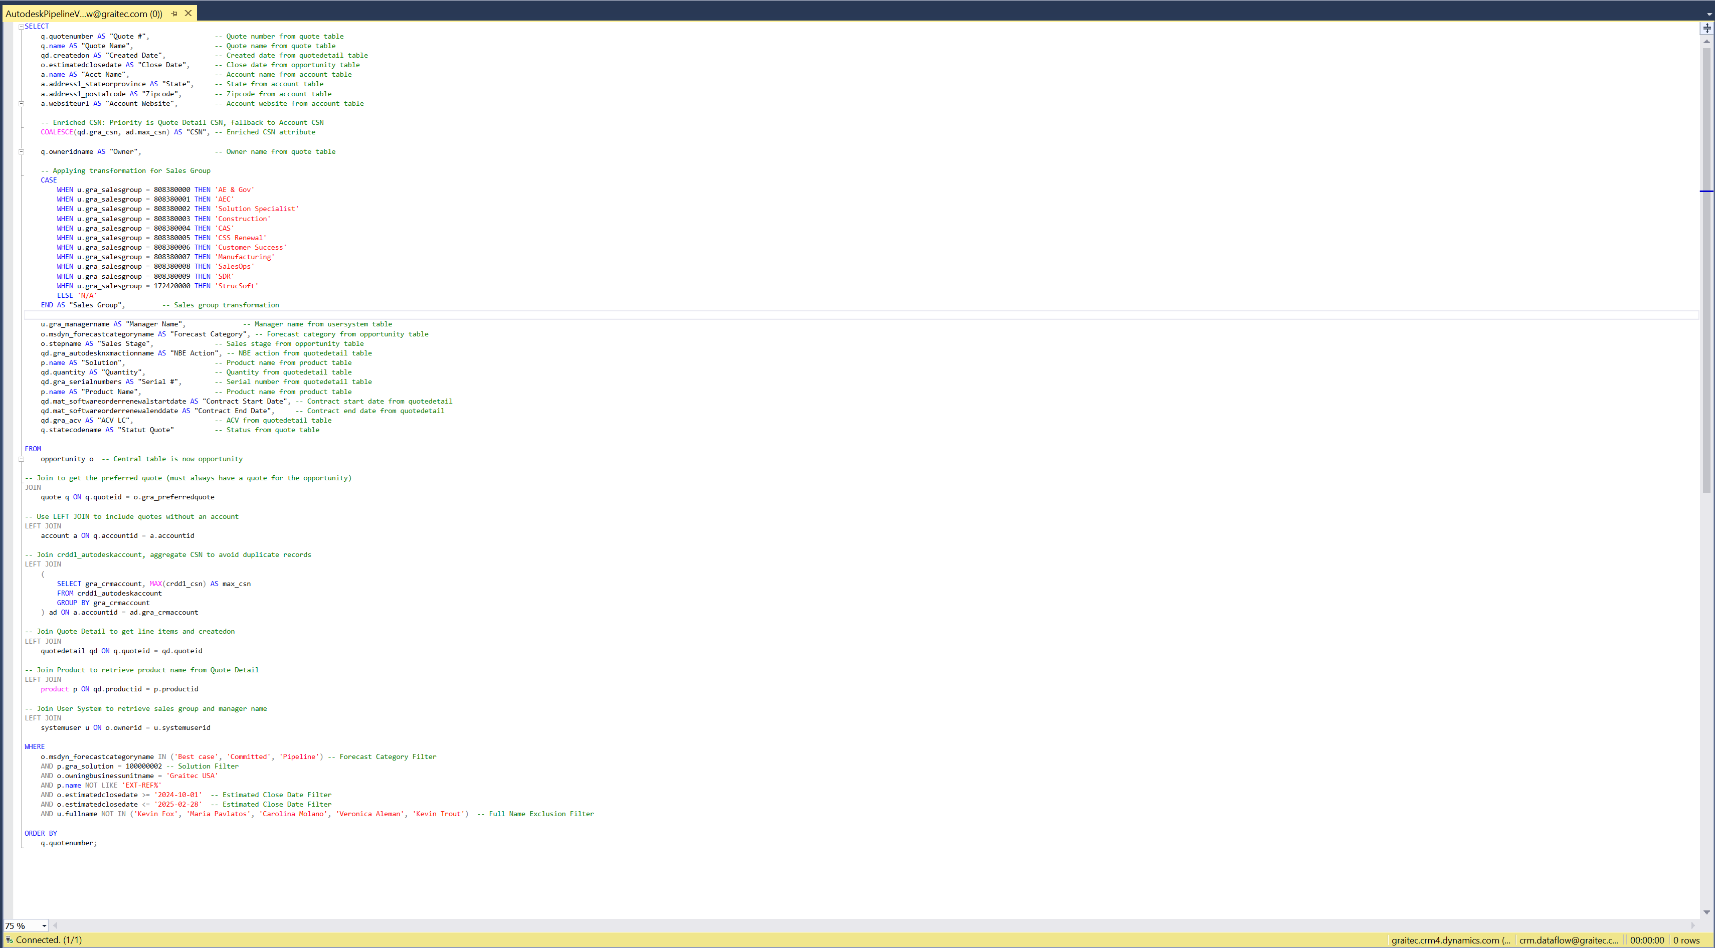
Task: Place cursor on ORDER BY keyword
Action: coord(41,833)
